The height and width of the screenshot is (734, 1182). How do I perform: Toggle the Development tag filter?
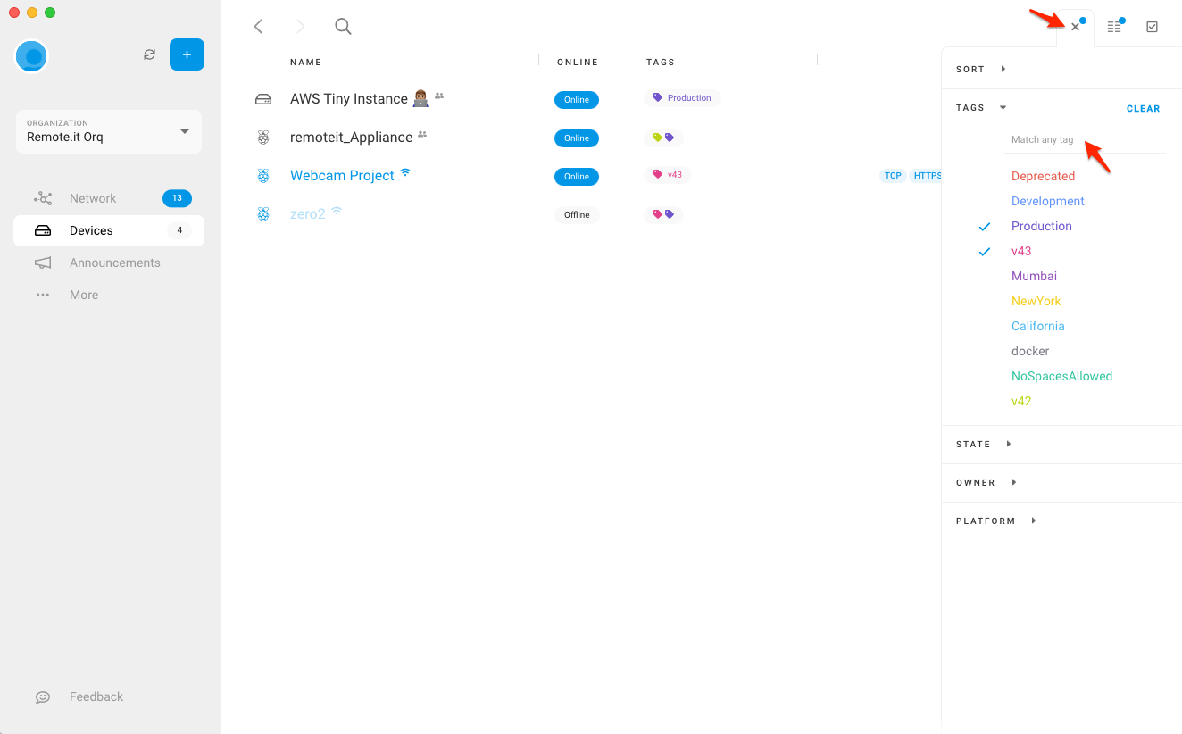pyautogui.click(x=1048, y=201)
